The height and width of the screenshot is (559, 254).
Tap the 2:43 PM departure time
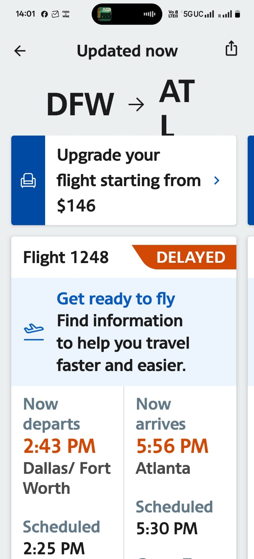(x=59, y=446)
